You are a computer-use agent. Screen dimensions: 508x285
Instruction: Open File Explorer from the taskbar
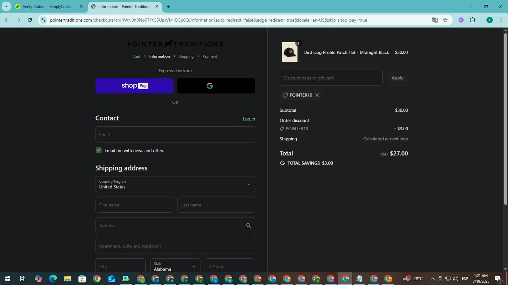click(x=67, y=279)
